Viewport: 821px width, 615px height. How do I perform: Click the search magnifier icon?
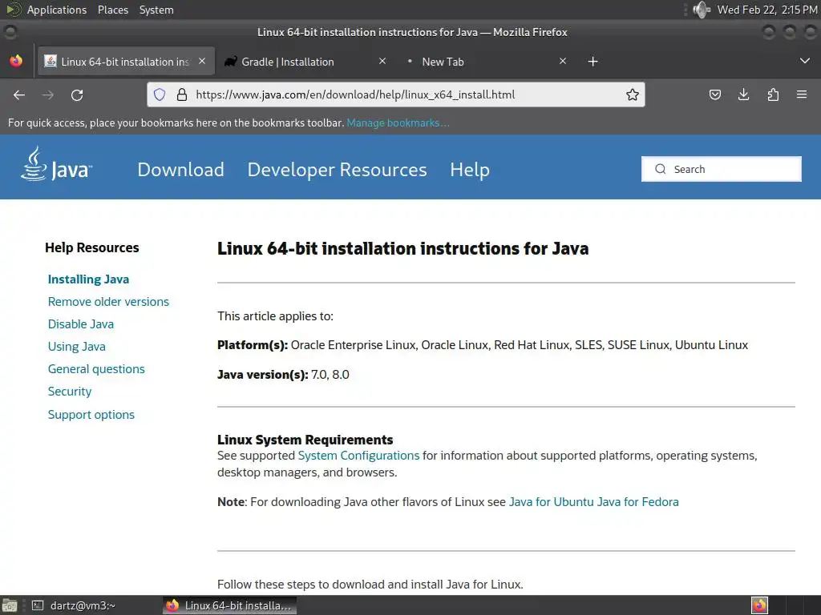pyautogui.click(x=661, y=169)
